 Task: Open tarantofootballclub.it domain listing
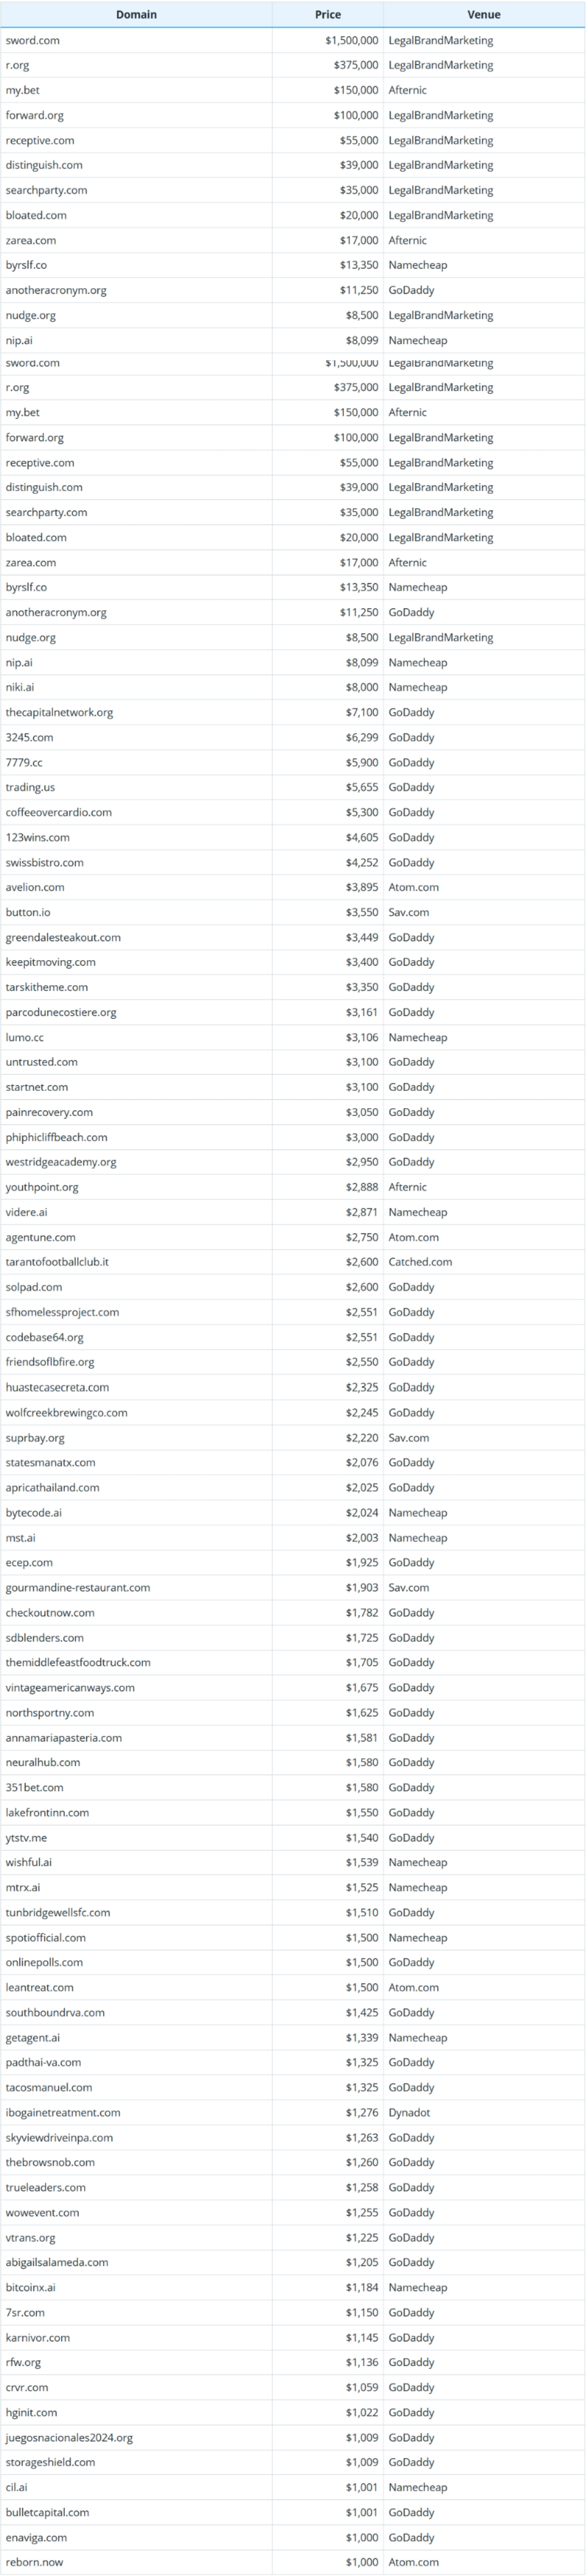pos(57,1263)
